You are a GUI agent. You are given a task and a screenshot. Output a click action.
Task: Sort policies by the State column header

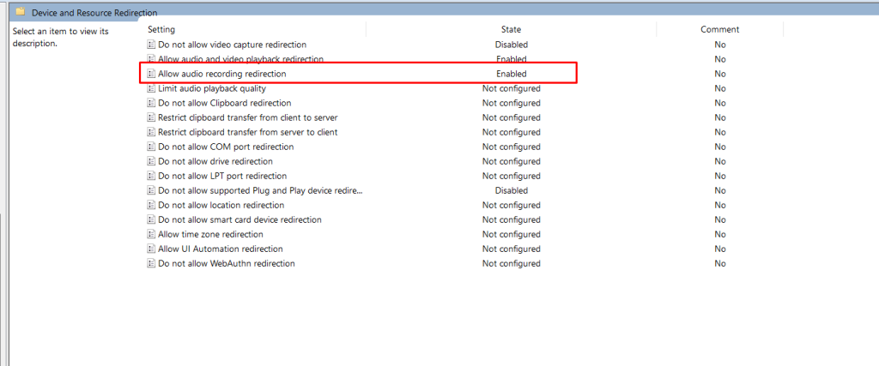point(511,29)
